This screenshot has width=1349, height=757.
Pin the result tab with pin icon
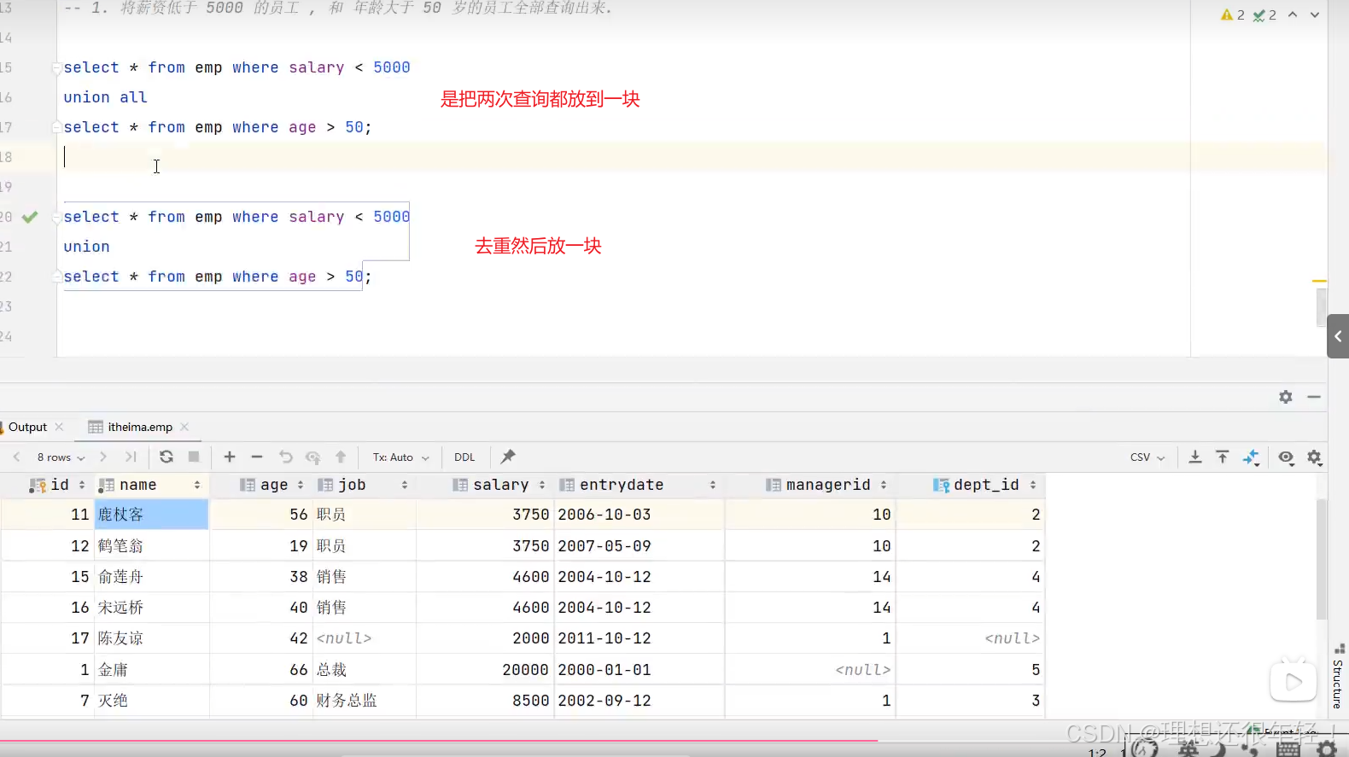(508, 457)
